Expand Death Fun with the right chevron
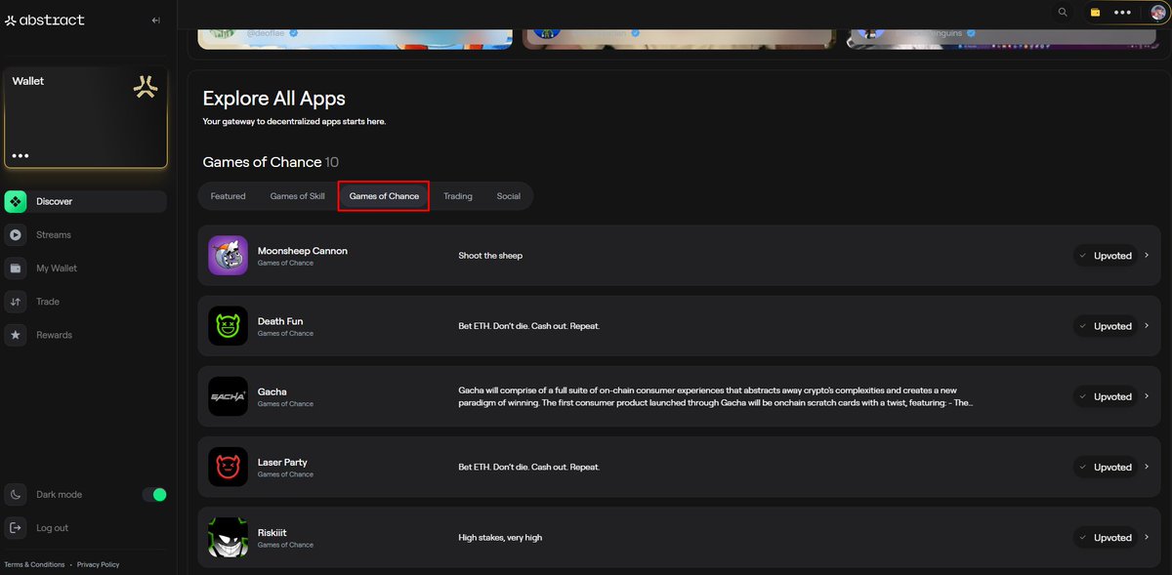This screenshot has height=575, width=1172. (1147, 326)
